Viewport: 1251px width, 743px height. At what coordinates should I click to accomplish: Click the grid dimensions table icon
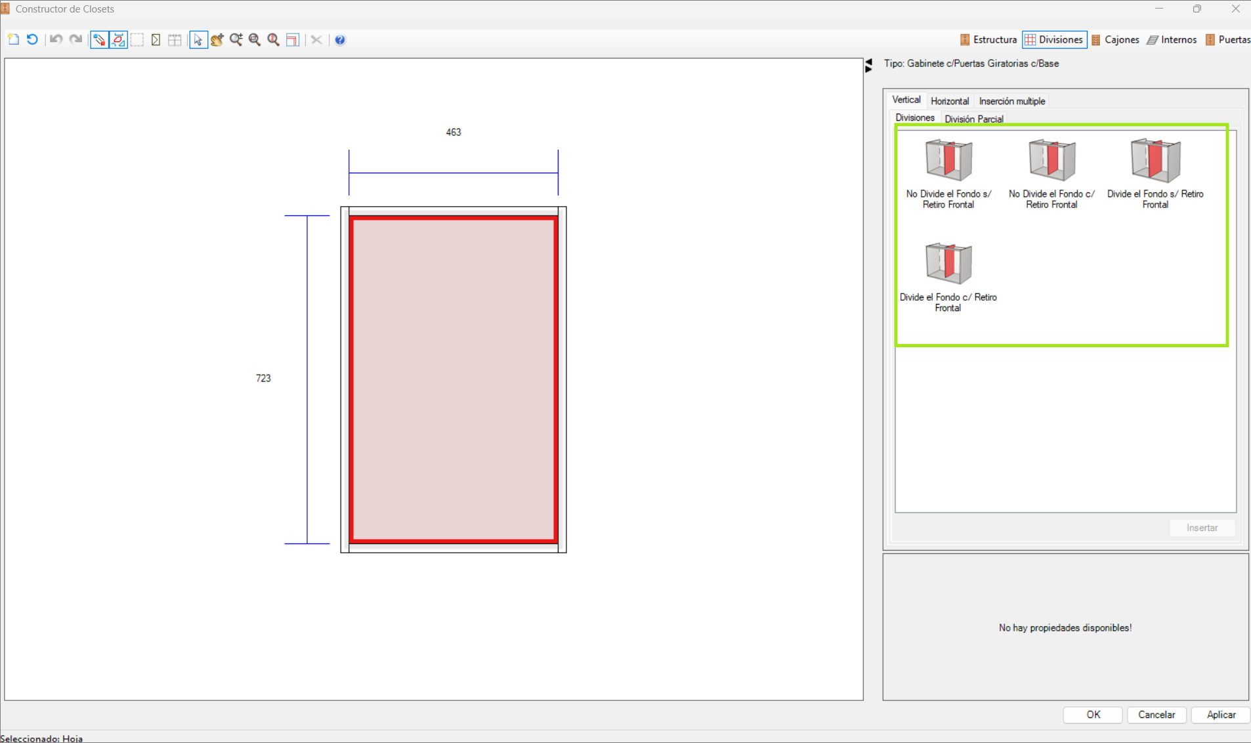pos(175,39)
